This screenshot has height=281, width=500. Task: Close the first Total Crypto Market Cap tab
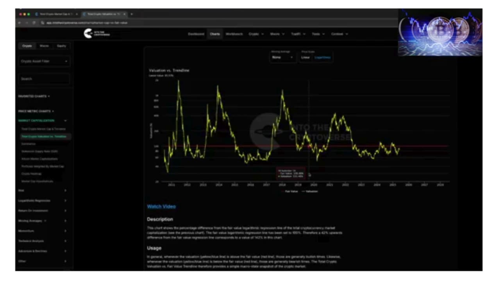(x=77, y=14)
